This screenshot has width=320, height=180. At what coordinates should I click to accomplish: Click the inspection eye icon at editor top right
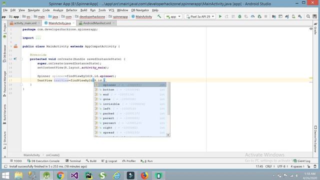point(311,29)
